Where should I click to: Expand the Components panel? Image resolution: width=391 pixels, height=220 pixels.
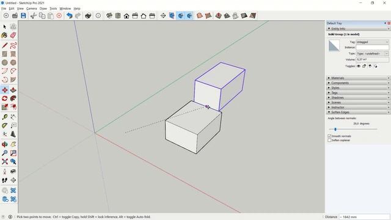point(359,83)
